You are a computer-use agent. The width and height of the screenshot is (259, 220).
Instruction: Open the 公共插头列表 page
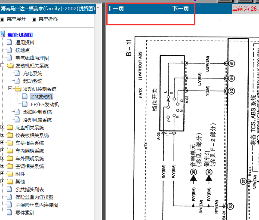tap(30, 189)
